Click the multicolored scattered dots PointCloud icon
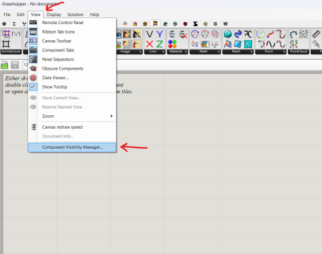322x254 pixels. pyautogui.click(x=303, y=34)
